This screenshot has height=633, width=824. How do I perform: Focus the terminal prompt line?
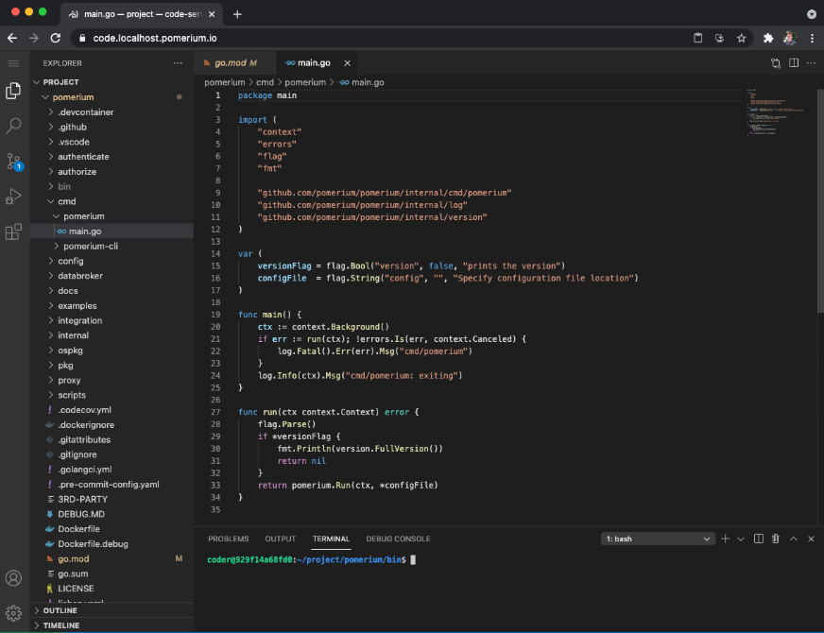pos(311,559)
